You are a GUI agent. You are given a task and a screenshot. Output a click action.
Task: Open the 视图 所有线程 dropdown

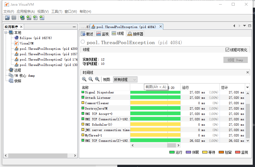(x=125, y=80)
